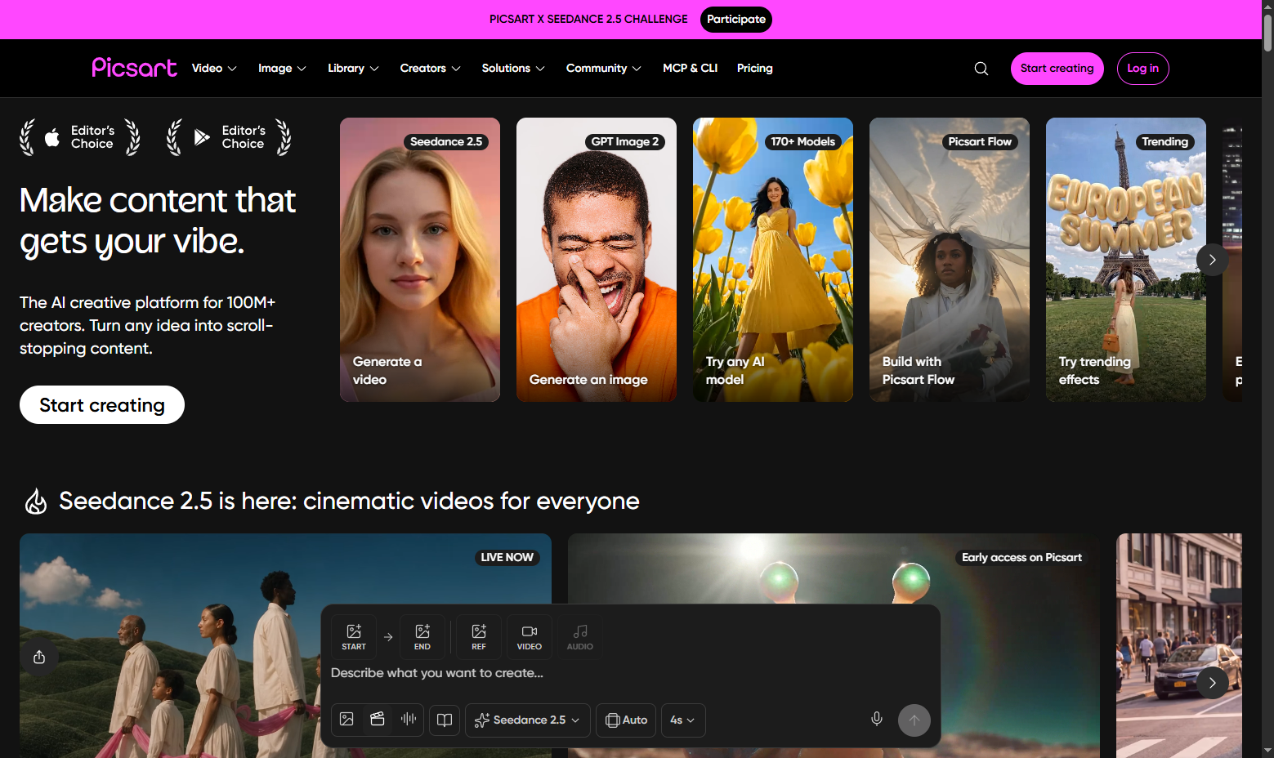Expand the Video menu
This screenshot has height=758, width=1274.
[x=214, y=69]
